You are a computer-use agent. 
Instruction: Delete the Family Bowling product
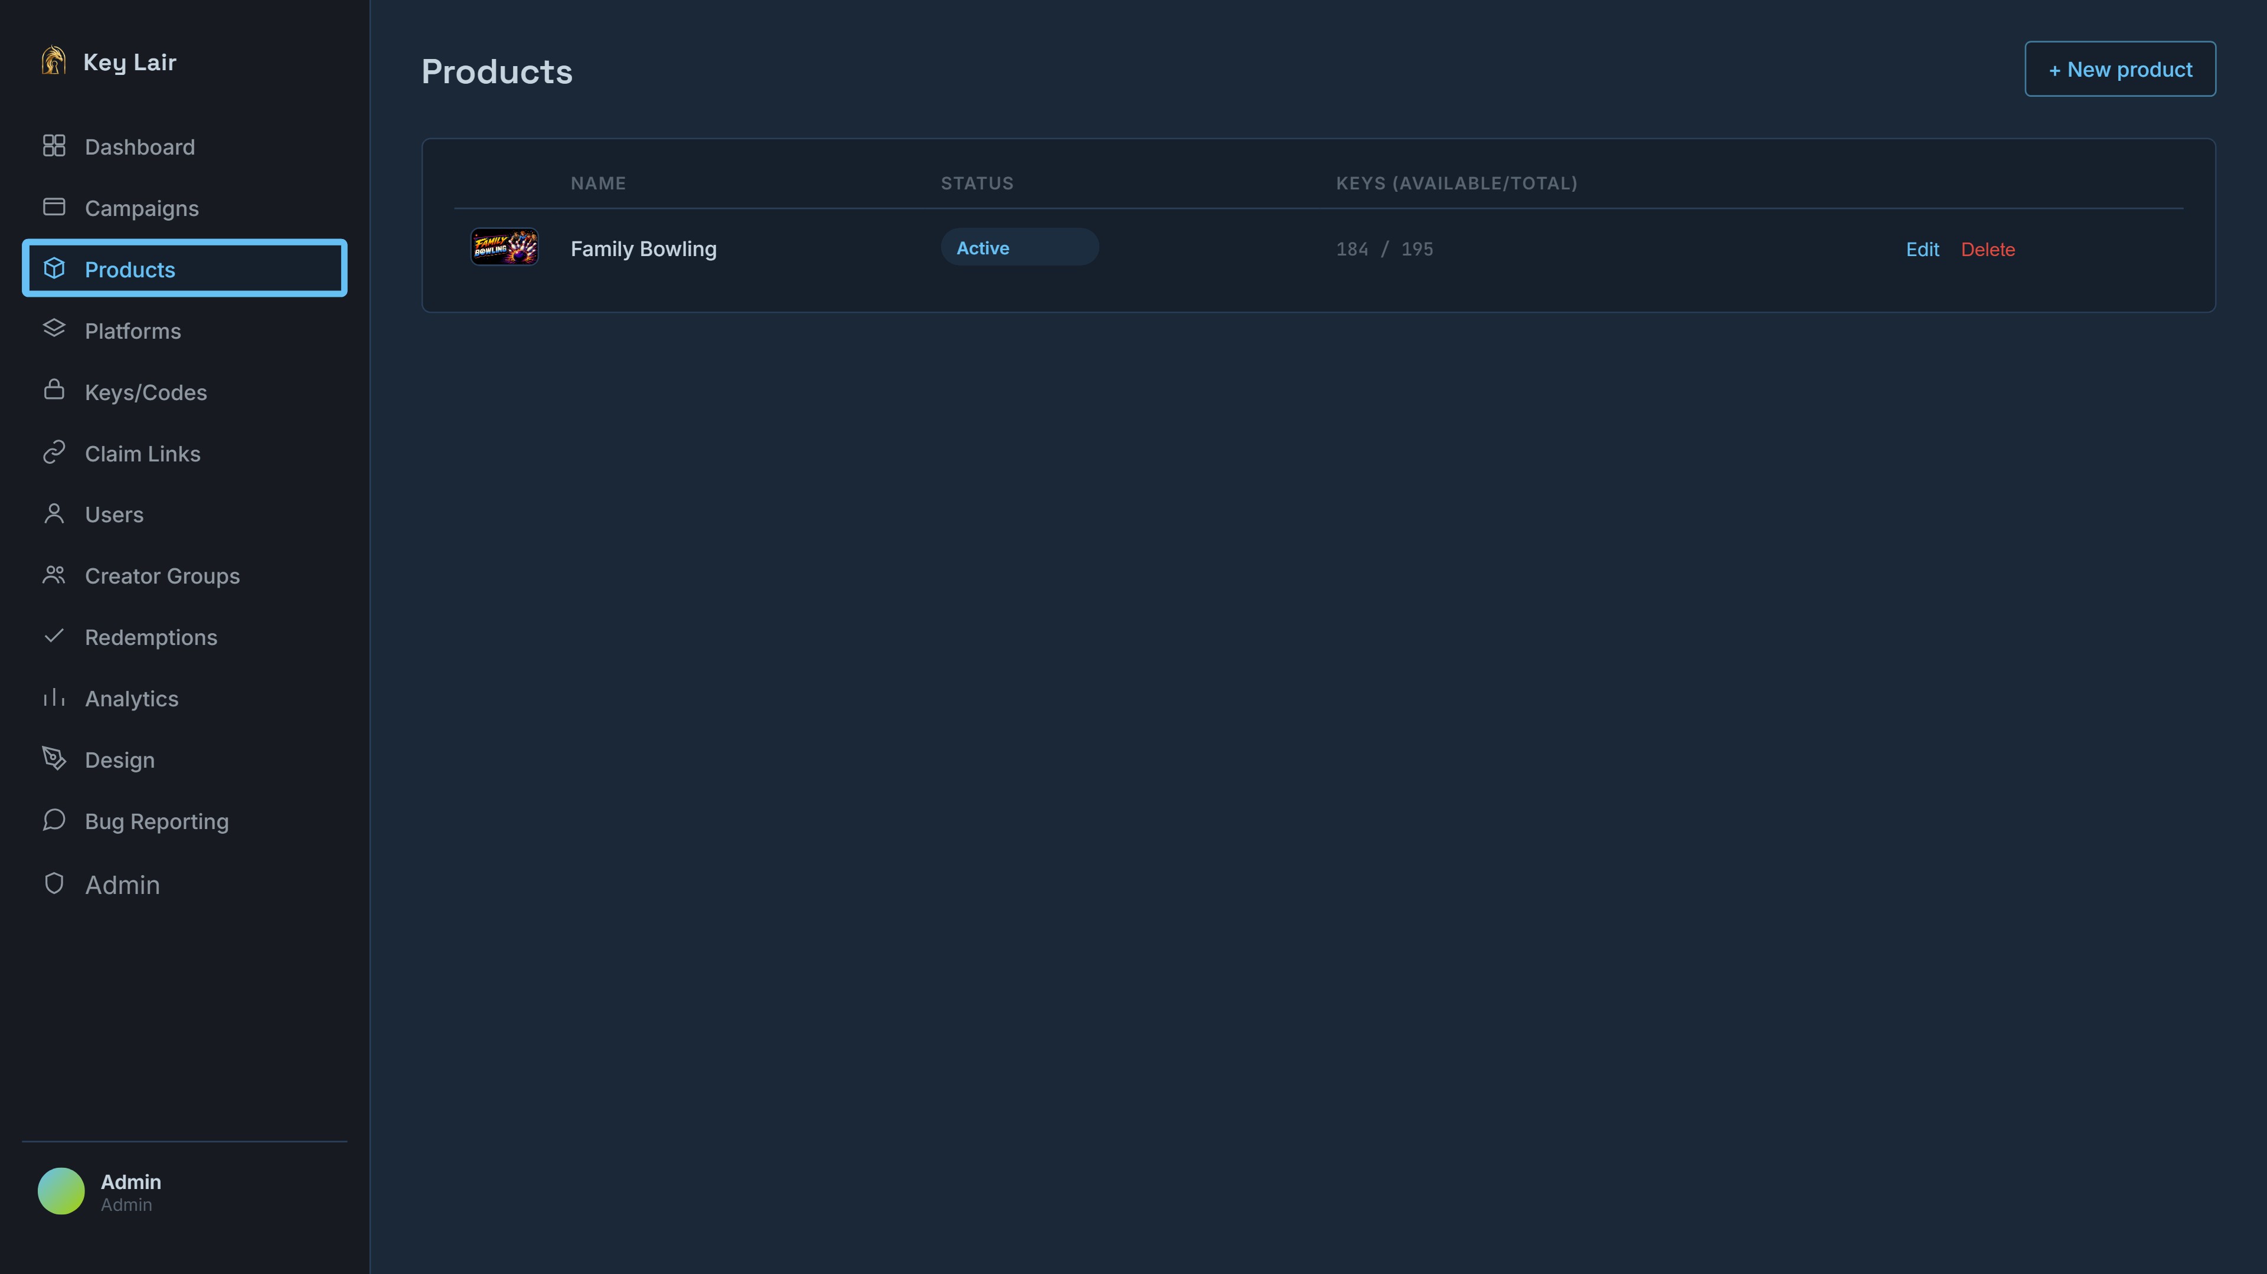click(x=1988, y=249)
